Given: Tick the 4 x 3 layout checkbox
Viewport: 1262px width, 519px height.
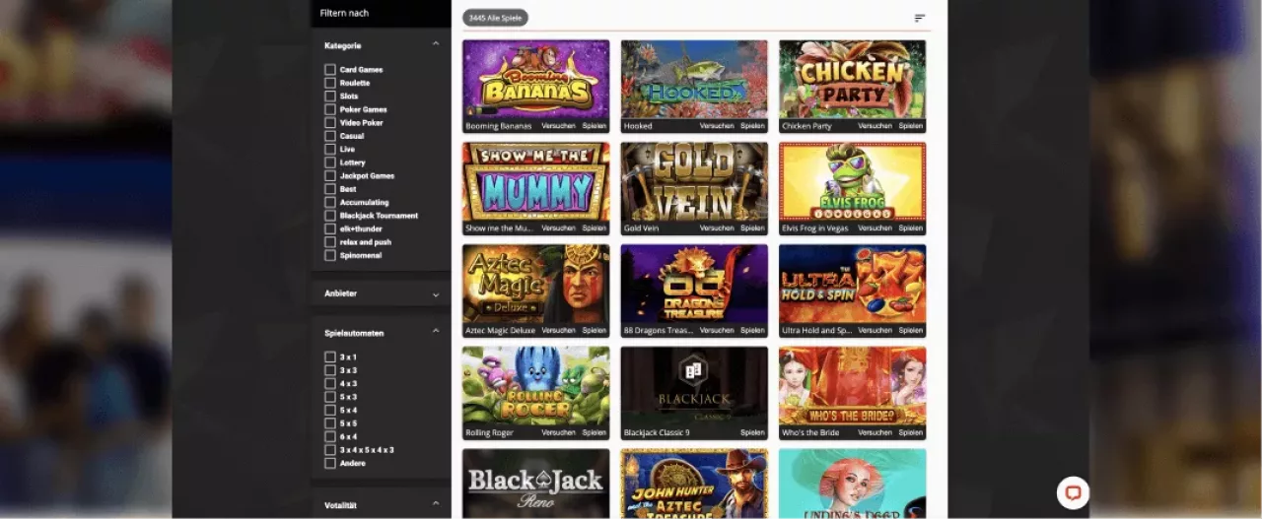Looking at the screenshot, I should coord(330,383).
